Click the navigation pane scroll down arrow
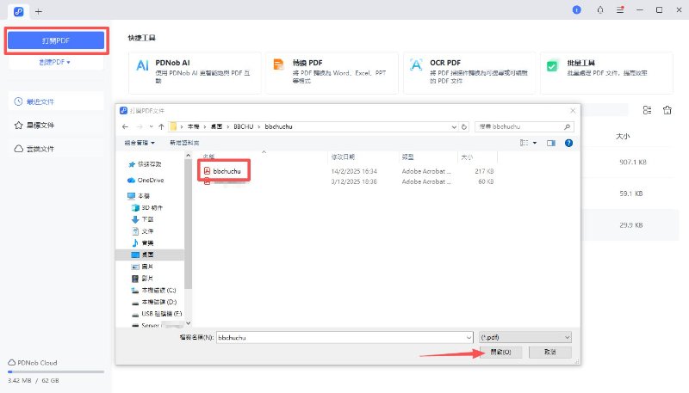Viewport: 689px width, 393px height. click(x=188, y=323)
